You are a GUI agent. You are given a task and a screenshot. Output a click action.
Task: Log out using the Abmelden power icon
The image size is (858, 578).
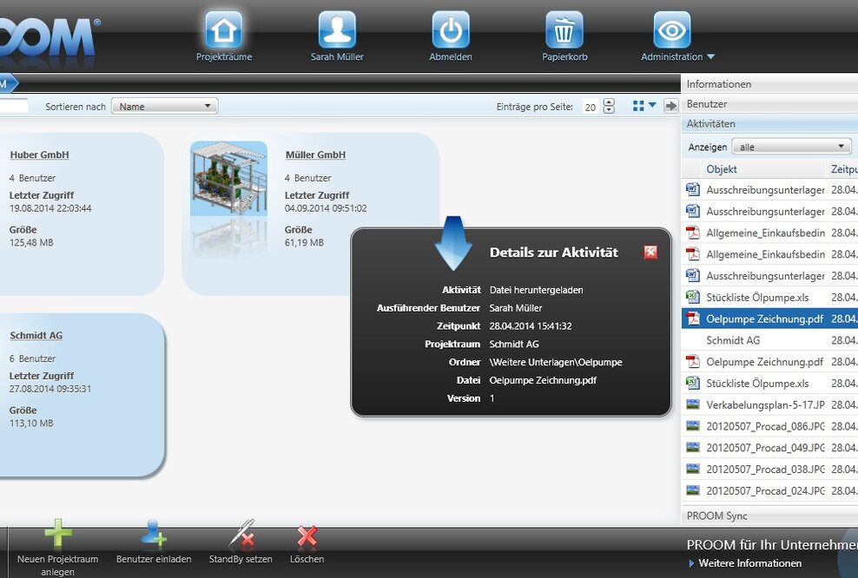coord(450,29)
